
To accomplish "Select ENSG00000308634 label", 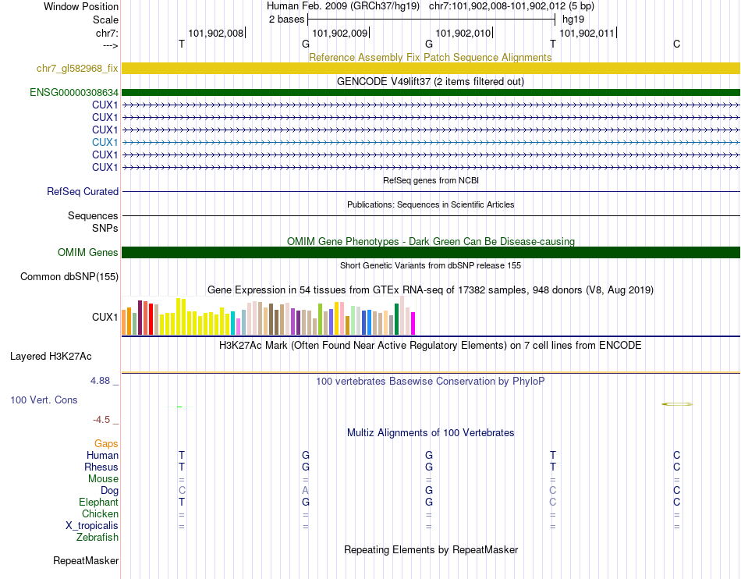I will (74, 92).
